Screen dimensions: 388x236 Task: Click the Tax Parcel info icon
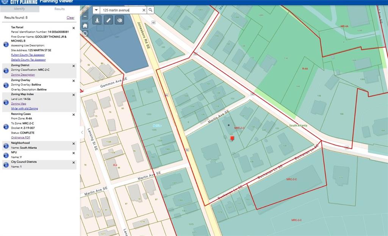[x=6, y=44]
